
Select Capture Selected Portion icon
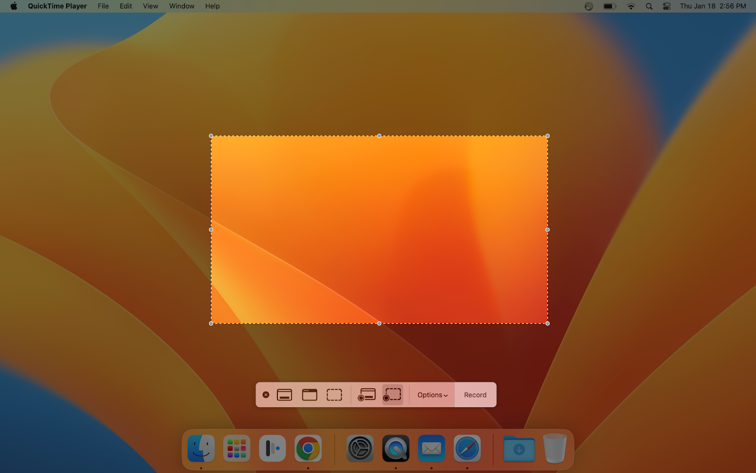[x=335, y=395]
